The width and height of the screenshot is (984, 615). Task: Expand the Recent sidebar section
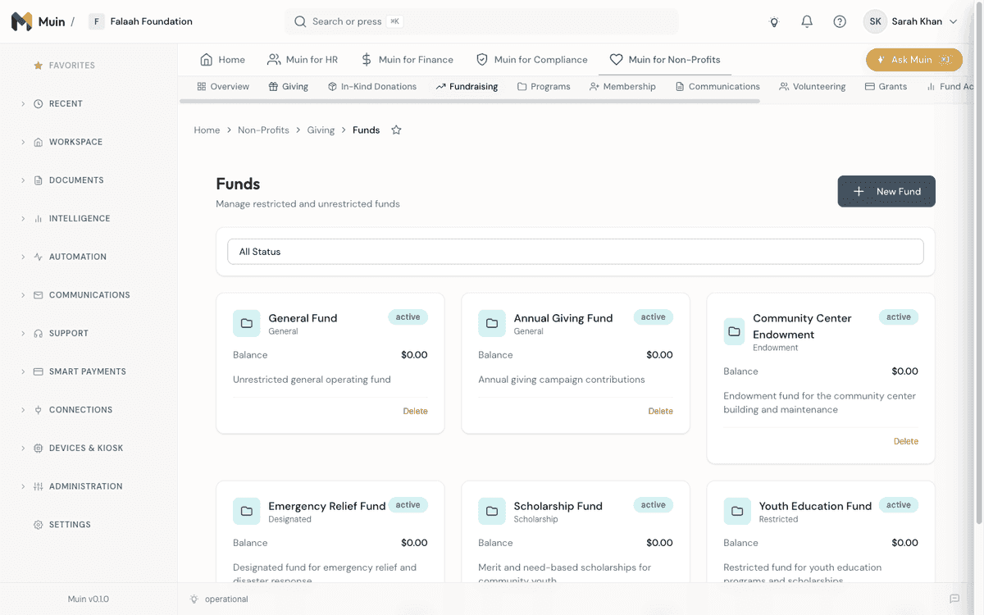pos(23,104)
